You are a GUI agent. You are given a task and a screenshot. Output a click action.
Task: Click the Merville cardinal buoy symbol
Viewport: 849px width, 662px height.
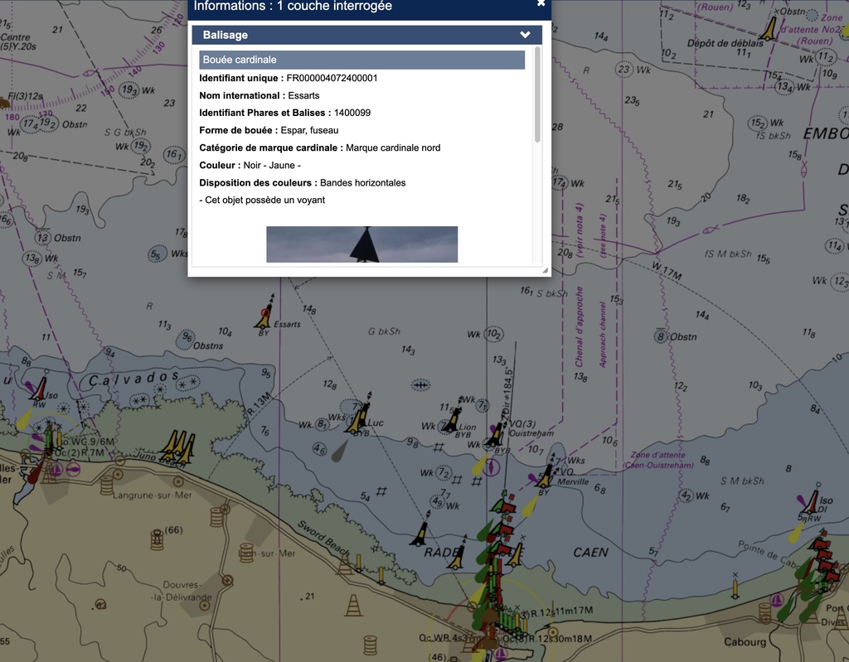click(545, 476)
